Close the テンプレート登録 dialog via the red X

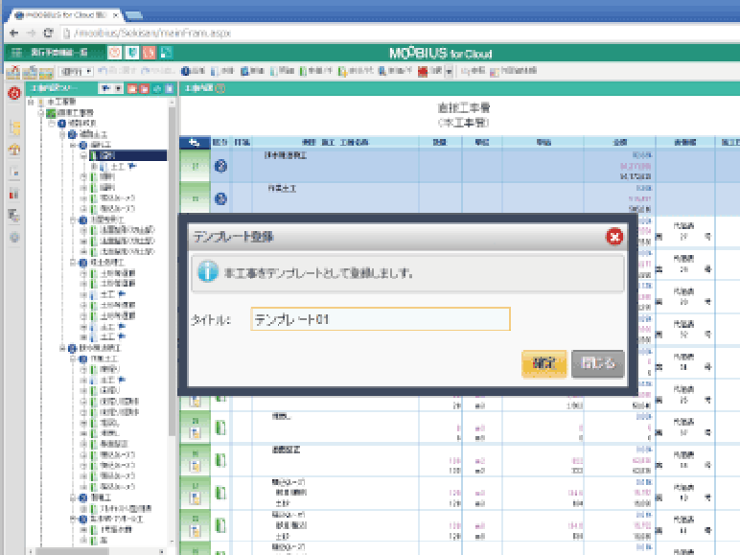click(614, 237)
